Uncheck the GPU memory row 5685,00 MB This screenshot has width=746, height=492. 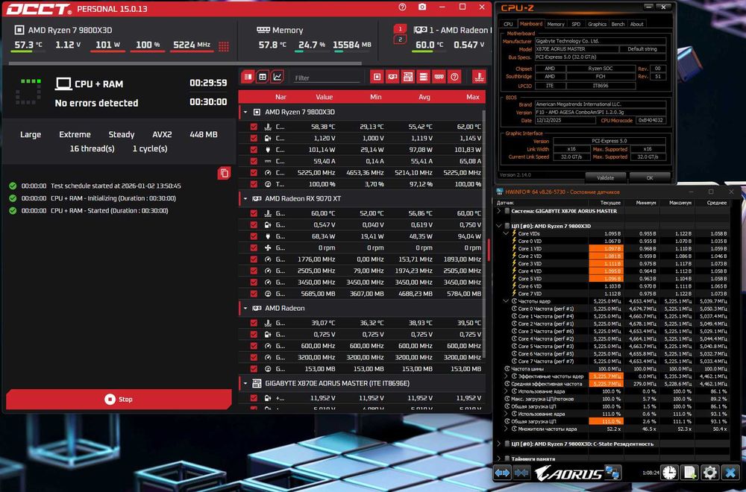[x=254, y=294]
